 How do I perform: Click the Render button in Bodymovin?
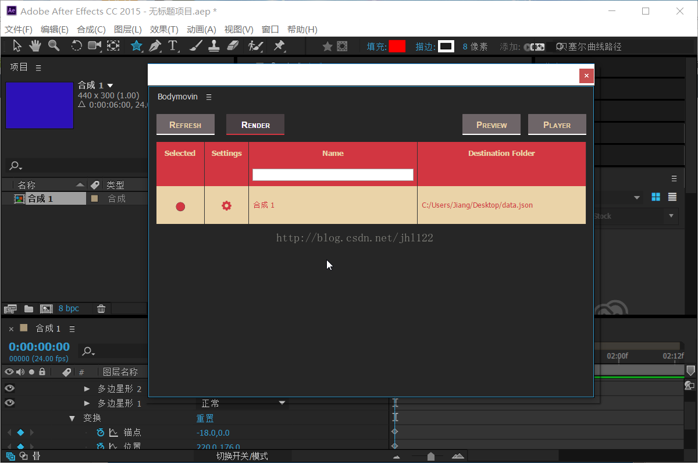(x=255, y=124)
